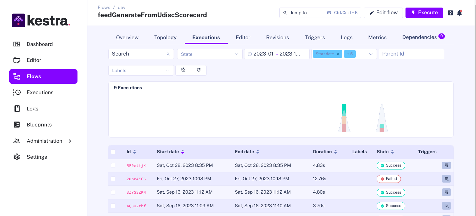Click the Edit flow button
Screen dimensions: 476x216
[383, 13]
